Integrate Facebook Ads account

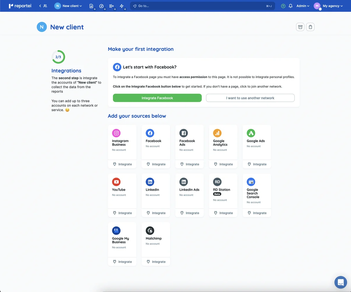(x=190, y=164)
